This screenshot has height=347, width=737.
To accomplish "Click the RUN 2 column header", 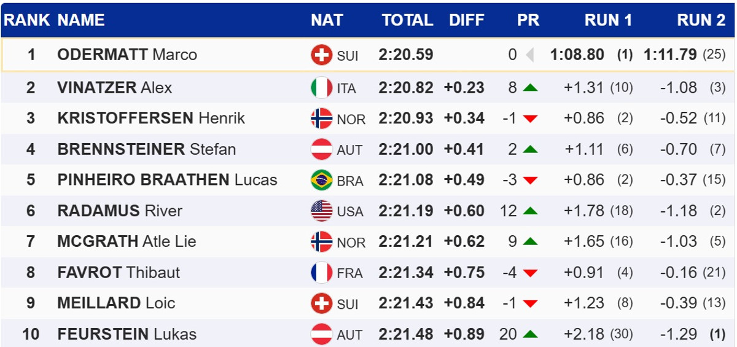I will (x=701, y=20).
